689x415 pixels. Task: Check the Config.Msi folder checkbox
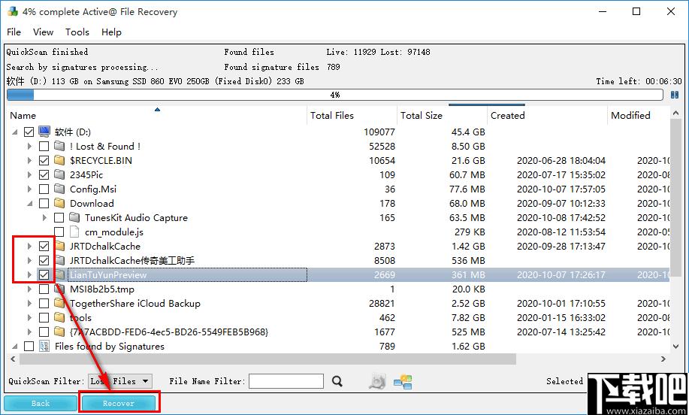click(x=44, y=189)
